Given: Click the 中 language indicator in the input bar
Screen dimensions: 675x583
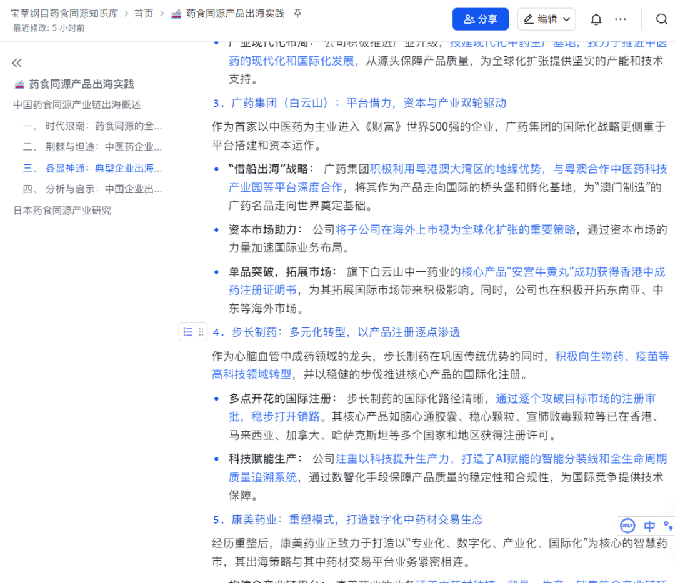Looking at the screenshot, I should pos(649,526).
